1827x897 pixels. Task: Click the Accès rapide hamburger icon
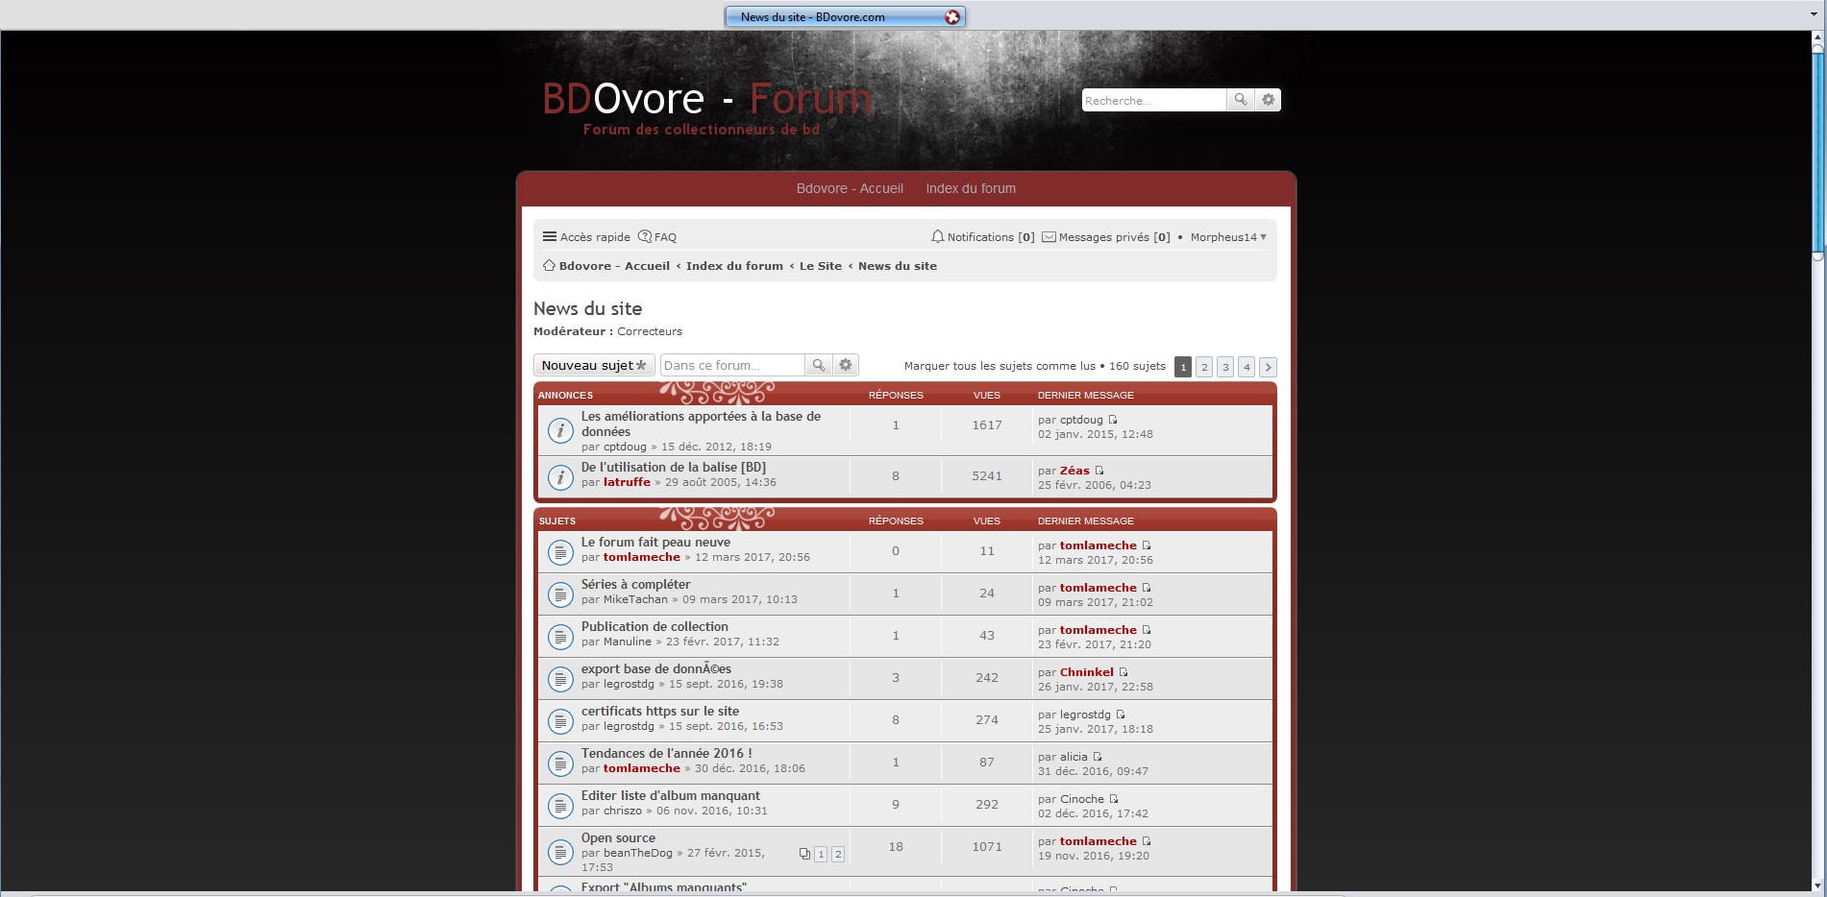[550, 236]
